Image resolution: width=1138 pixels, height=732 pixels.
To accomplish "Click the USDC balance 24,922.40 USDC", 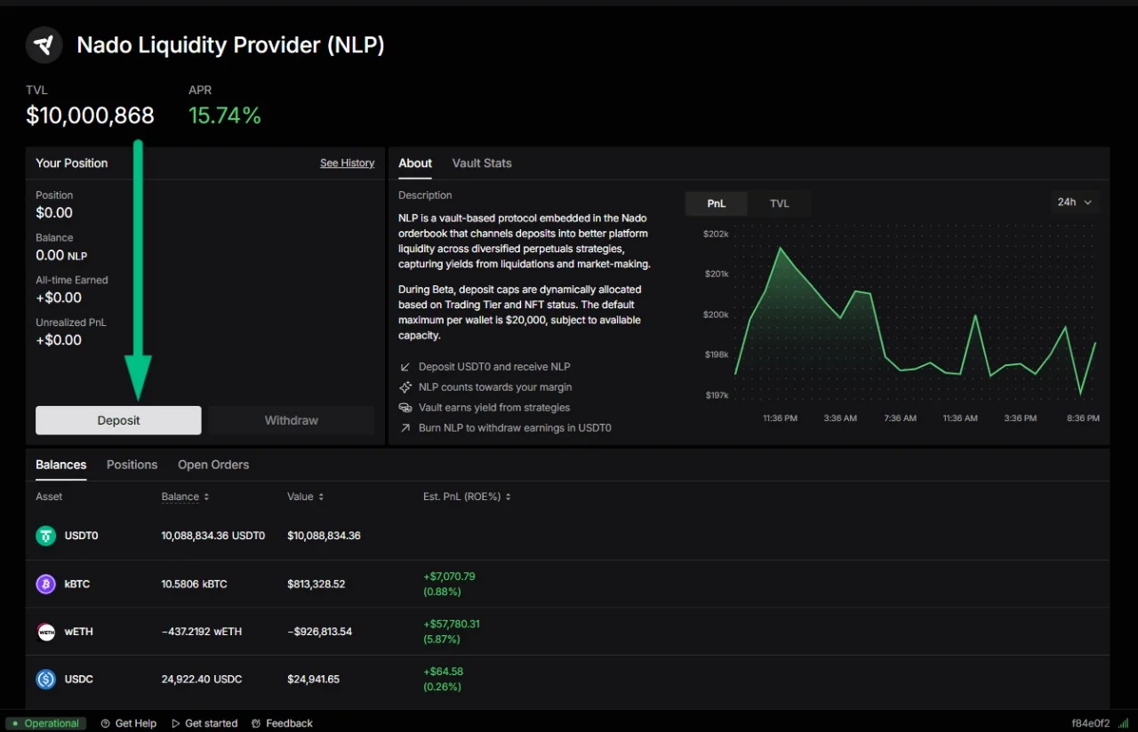I will [x=202, y=680].
